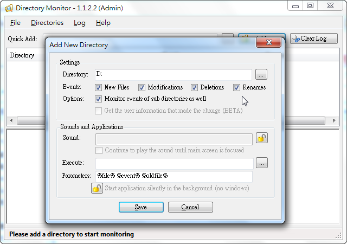Click the Clear Log toolbar button

click(313, 38)
